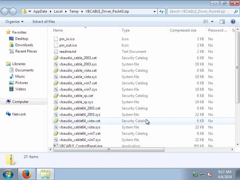This screenshot has height=180, width=240.
Task: Select Temp in the address breadcrumb
Action: [x=74, y=11]
